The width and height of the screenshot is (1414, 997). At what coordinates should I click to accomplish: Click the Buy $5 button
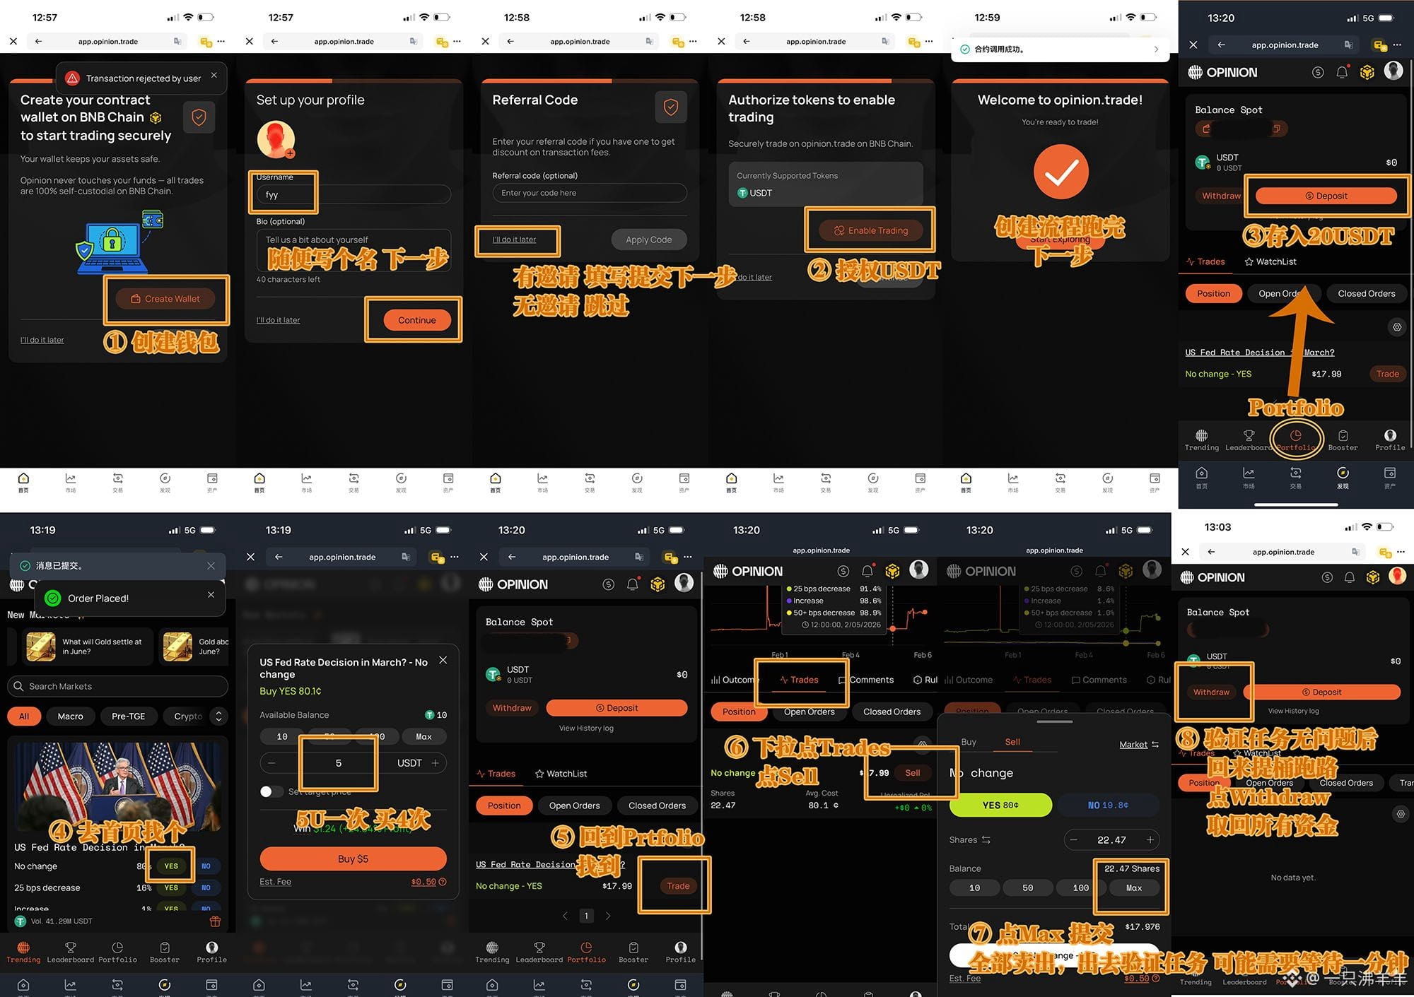tap(353, 859)
